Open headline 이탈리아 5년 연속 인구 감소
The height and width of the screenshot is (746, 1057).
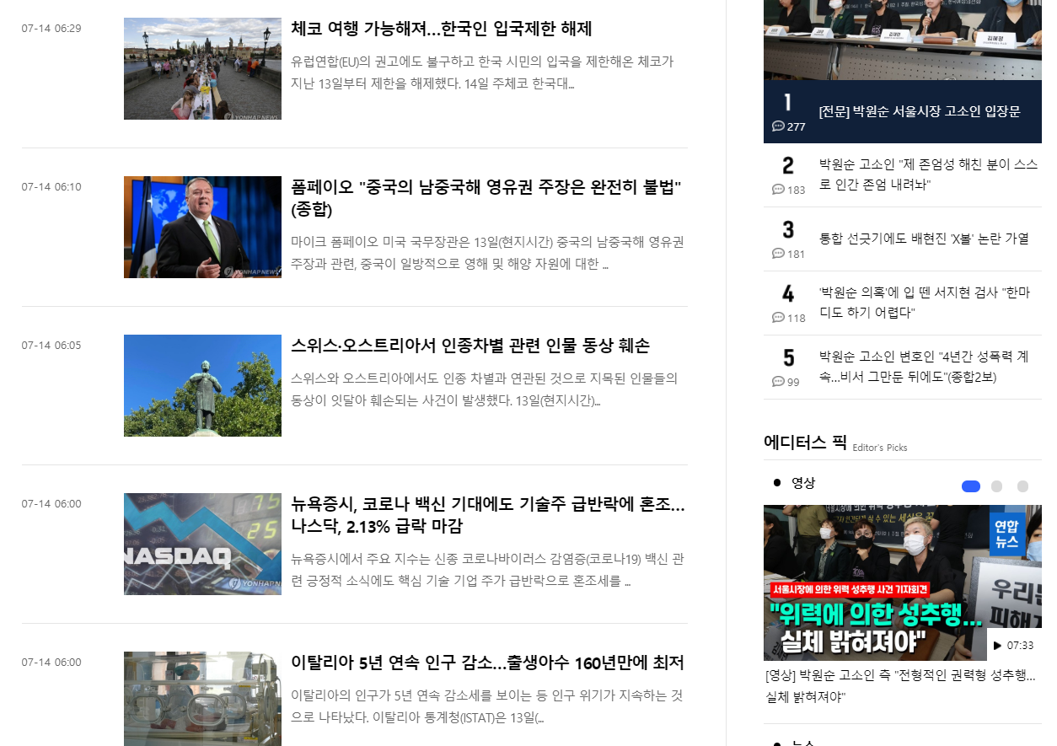point(487,663)
